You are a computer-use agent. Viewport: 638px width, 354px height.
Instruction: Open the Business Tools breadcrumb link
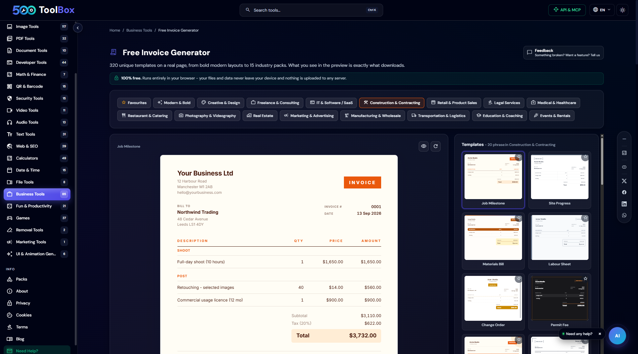[139, 30]
